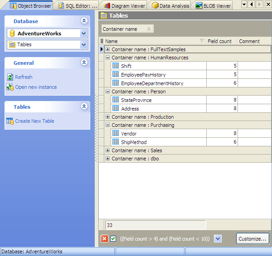Open the AdventureWorks database dropdown
Image resolution: width=272 pixels, height=256 pixels.
click(83, 33)
